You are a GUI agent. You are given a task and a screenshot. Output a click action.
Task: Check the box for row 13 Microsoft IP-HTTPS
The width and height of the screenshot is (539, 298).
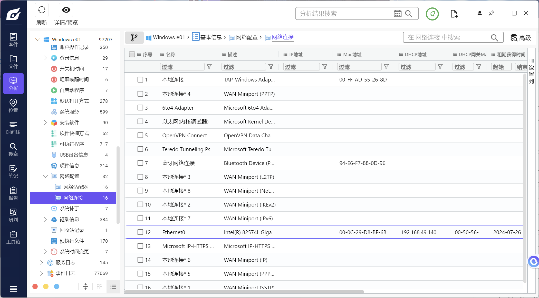pos(140,246)
